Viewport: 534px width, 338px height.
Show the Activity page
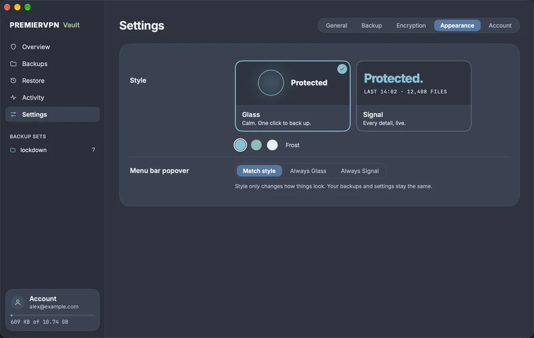(52, 98)
